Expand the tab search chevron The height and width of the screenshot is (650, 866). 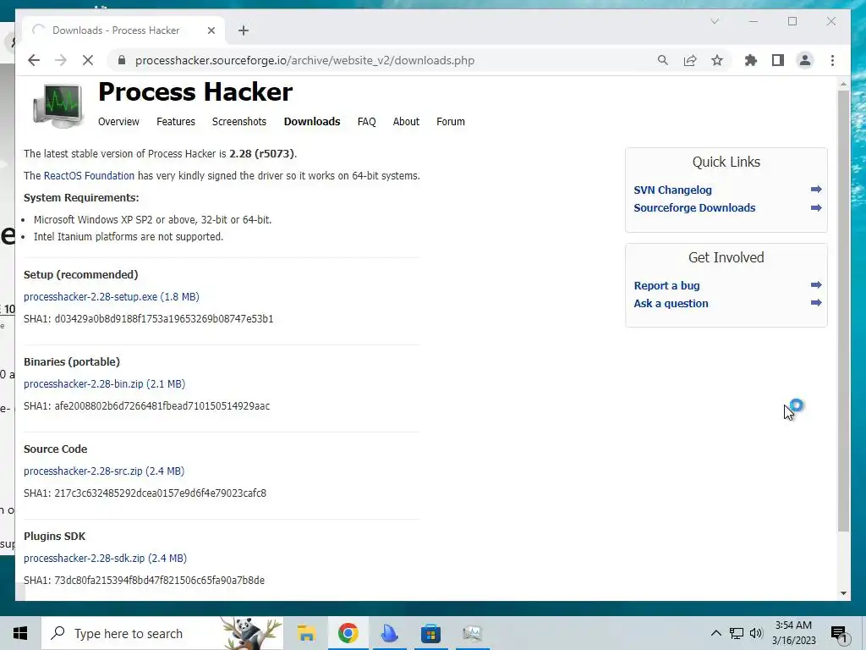(714, 21)
